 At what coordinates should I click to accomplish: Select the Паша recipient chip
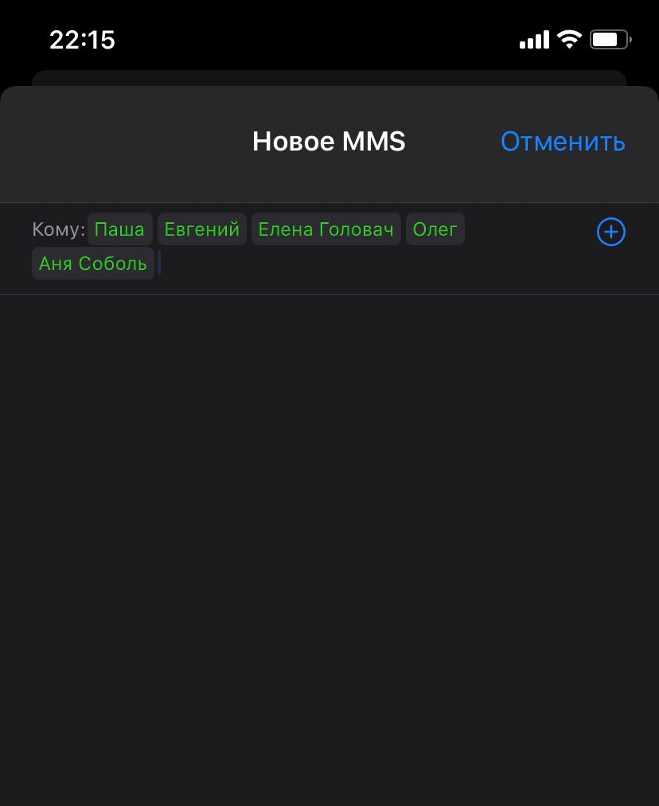click(119, 229)
